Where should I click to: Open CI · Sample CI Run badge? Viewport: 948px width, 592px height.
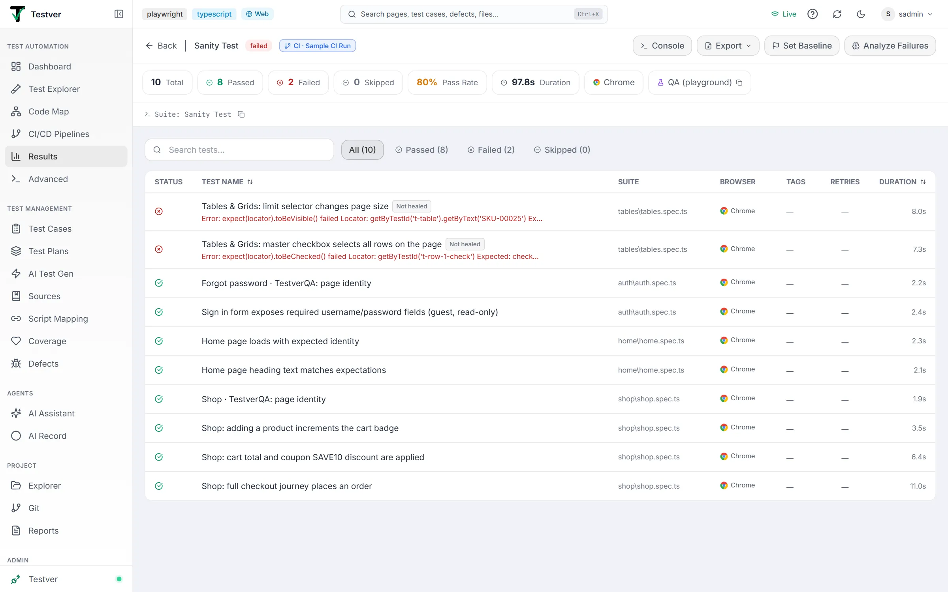click(318, 46)
